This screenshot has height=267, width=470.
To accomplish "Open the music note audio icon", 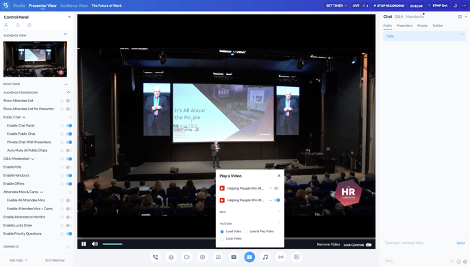I will [x=265, y=257].
